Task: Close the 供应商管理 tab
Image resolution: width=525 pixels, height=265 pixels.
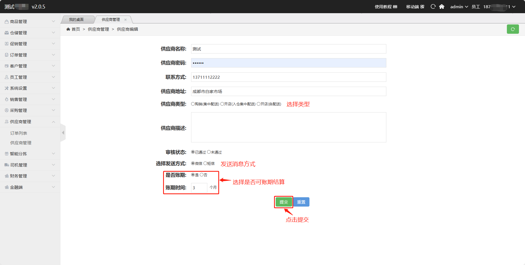Action: pyautogui.click(x=125, y=20)
